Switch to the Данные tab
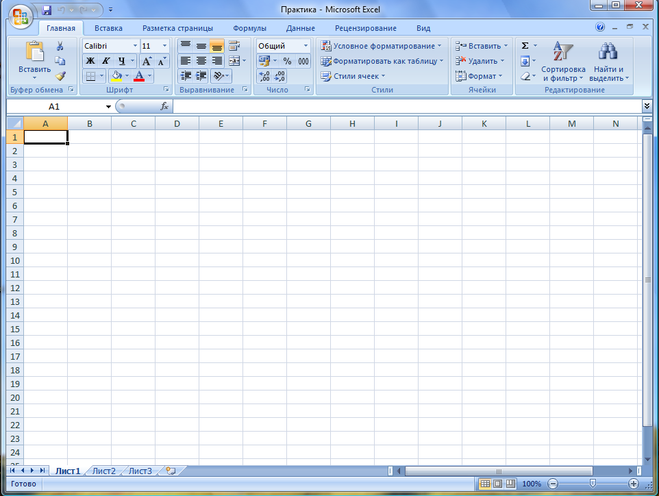Screen dimensions: 659x496 (301, 28)
